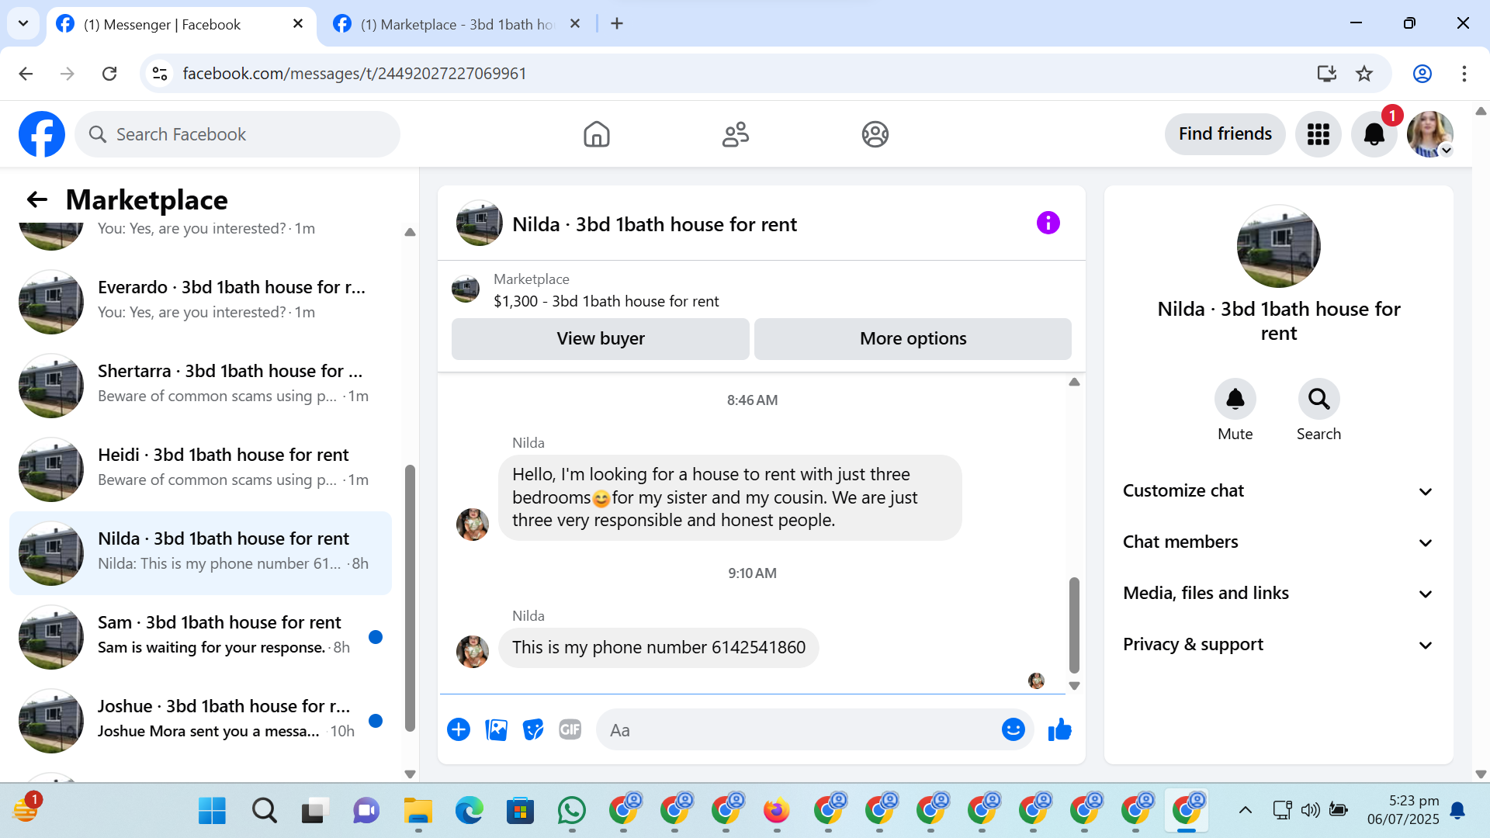Click the View buyer button
The height and width of the screenshot is (838, 1490).
pos(601,339)
